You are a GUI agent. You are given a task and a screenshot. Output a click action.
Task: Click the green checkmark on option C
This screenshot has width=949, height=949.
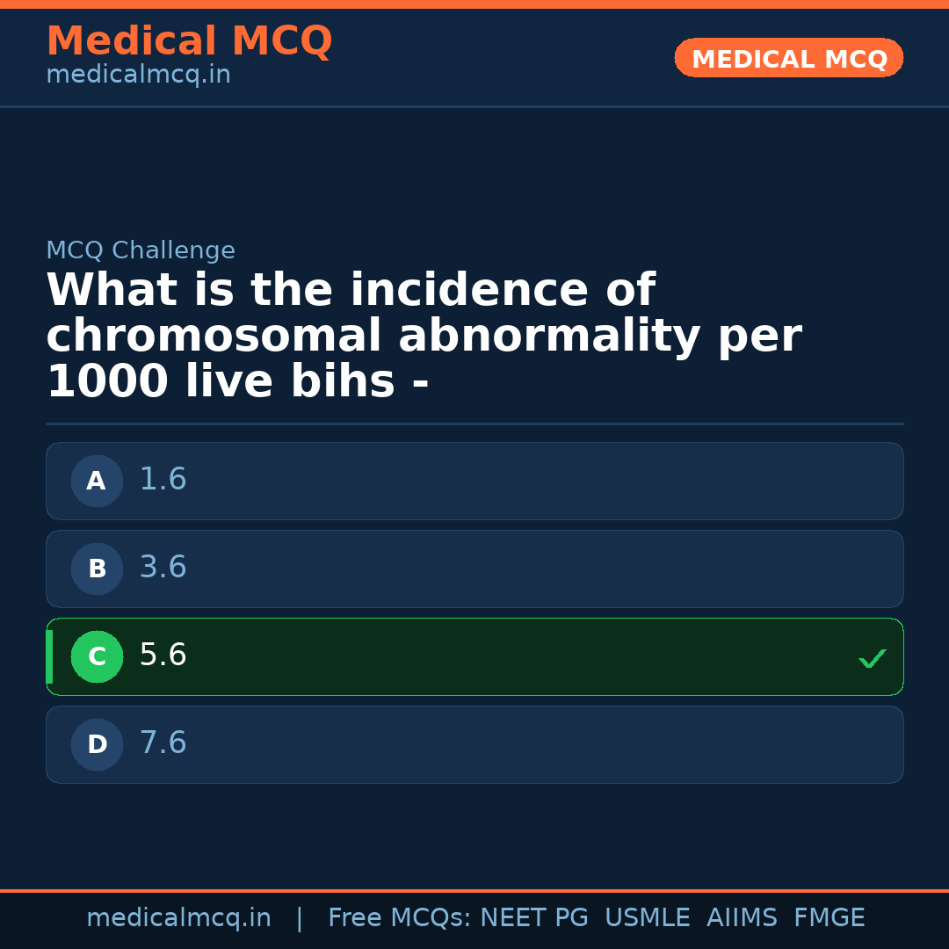tap(872, 658)
